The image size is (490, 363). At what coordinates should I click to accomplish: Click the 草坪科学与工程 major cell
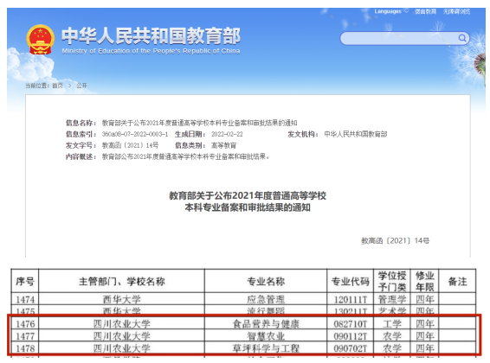coord(266,348)
